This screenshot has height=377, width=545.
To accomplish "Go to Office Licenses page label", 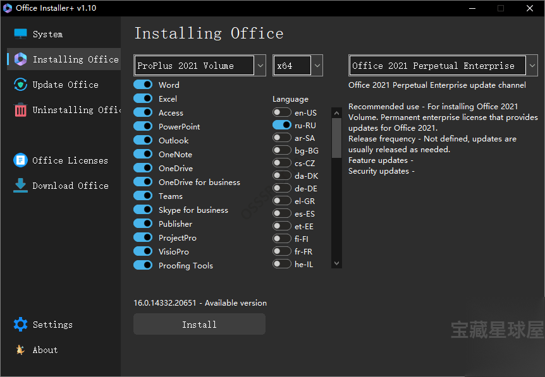I will tap(70, 160).
